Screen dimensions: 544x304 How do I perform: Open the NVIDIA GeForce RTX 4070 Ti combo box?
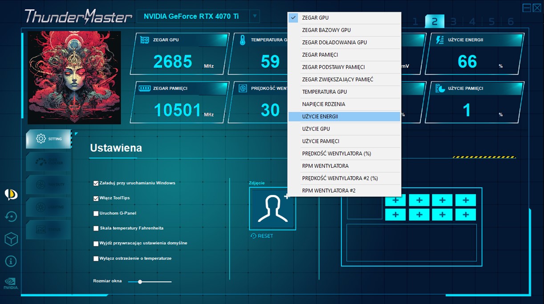[x=192, y=16]
